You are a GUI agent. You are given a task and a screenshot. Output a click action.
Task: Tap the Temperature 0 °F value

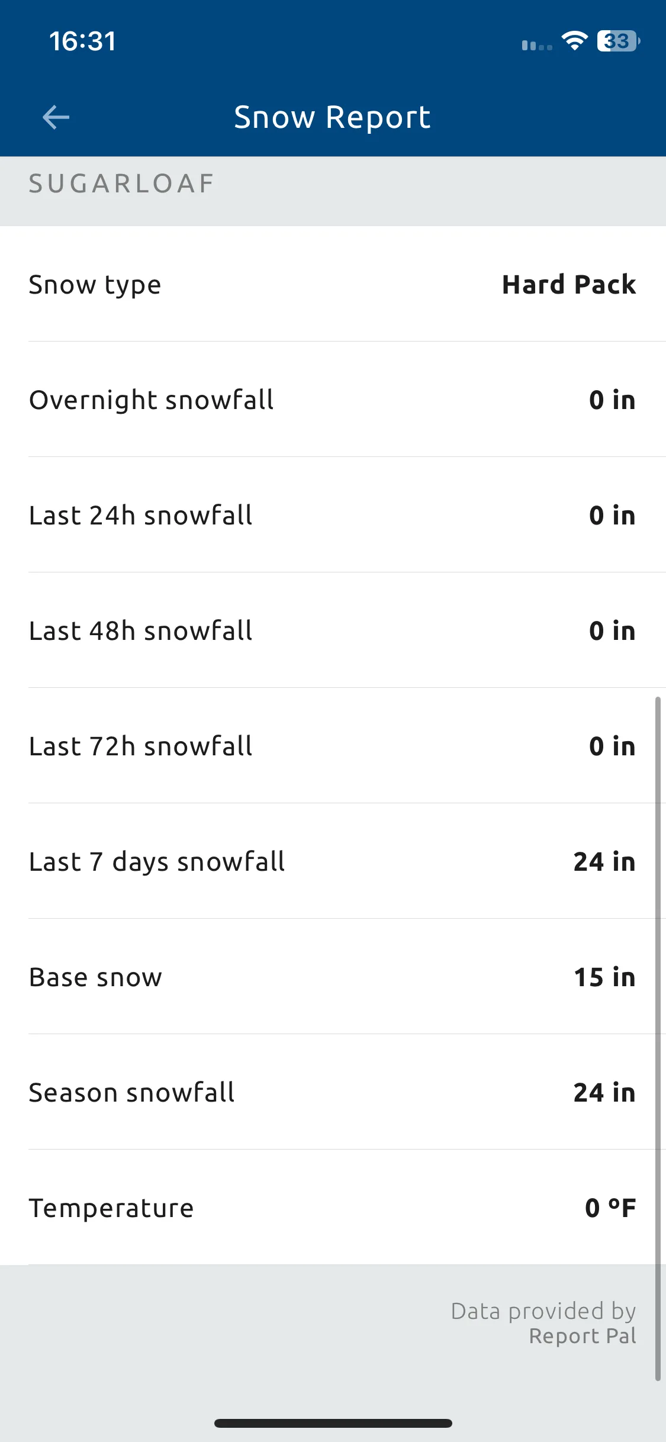pos(610,1208)
